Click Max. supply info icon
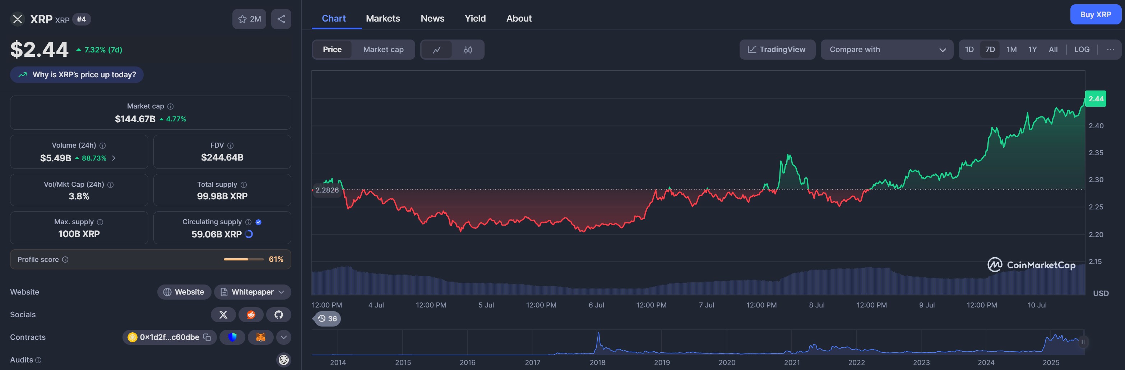 pos(100,222)
